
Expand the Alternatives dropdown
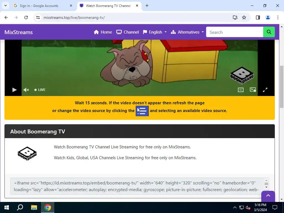[x=187, y=32]
